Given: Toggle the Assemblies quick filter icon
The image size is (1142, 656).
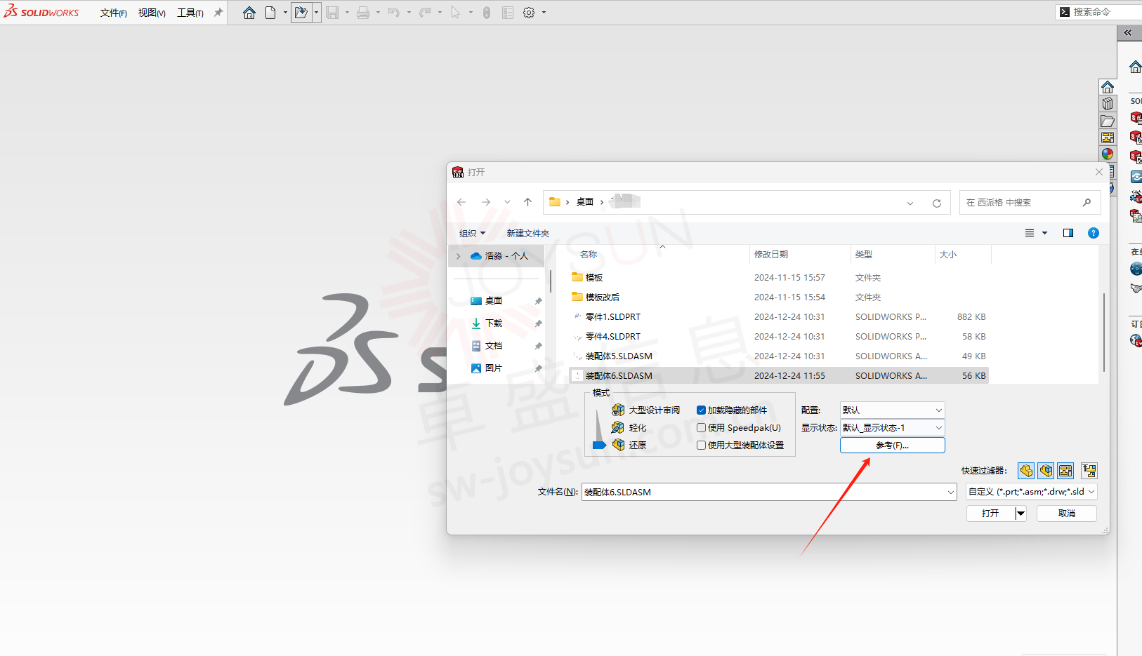Looking at the screenshot, I should coord(1046,471).
